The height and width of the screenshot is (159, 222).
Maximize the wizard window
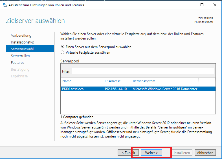point(202,5)
